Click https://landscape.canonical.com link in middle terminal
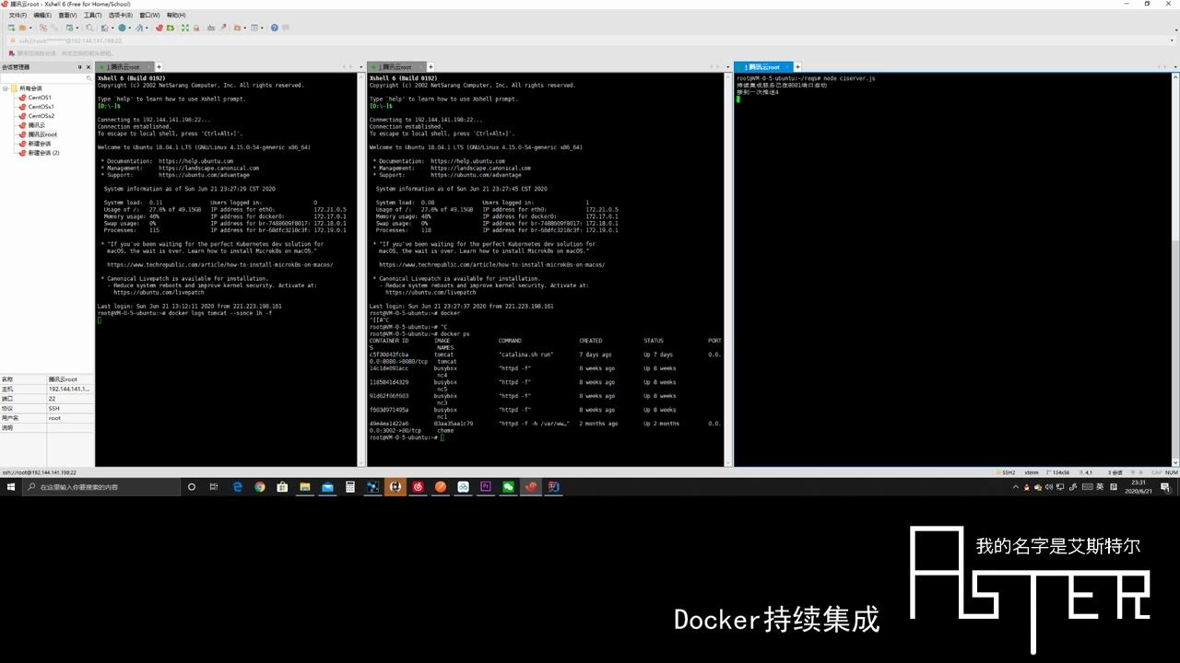Screen dimensions: 1180x663 pos(479,169)
